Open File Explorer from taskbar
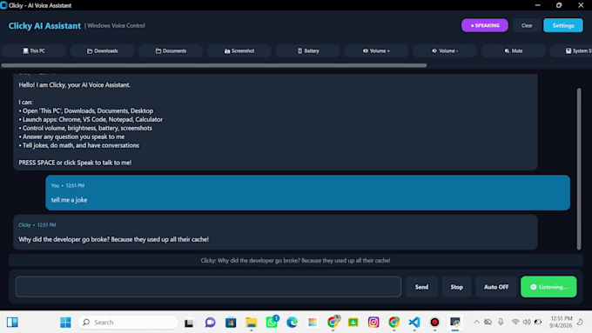 (x=251, y=323)
